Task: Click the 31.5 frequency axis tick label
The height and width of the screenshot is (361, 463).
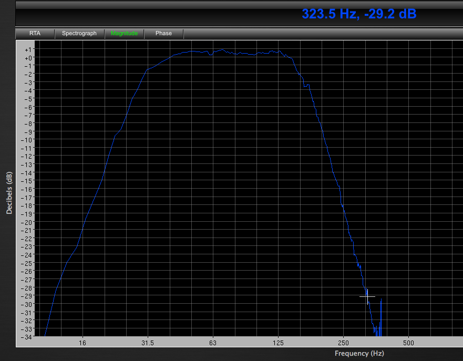Action: tap(148, 343)
